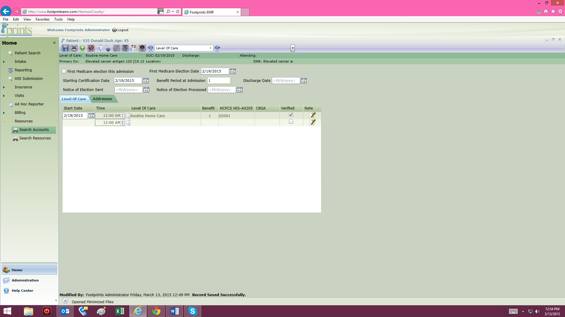Screen dimensions: 565x317
Task: Switch to the Addresses tab
Action: pos(102,99)
